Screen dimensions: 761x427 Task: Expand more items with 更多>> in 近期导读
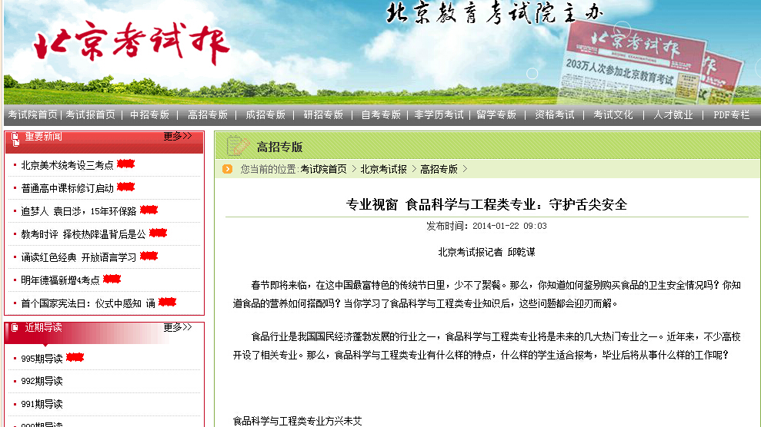click(x=177, y=328)
